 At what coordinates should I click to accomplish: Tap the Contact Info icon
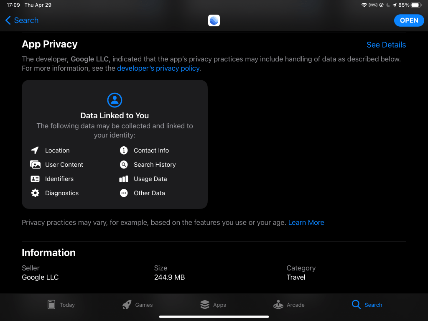pos(124,150)
